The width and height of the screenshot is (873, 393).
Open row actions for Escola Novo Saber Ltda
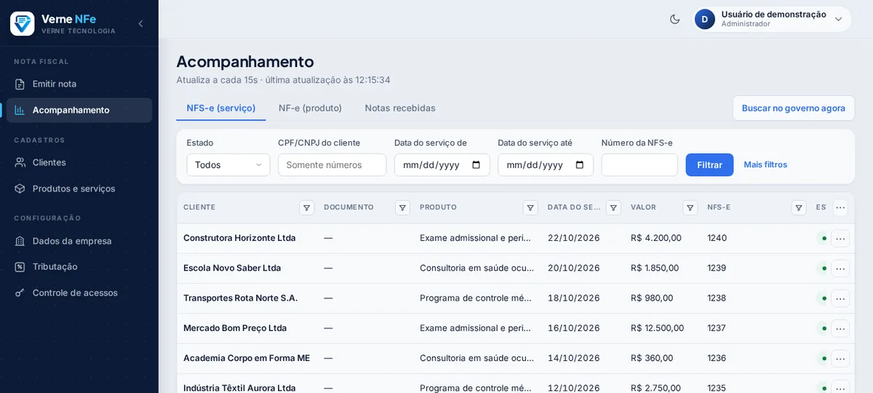[840, 268]
